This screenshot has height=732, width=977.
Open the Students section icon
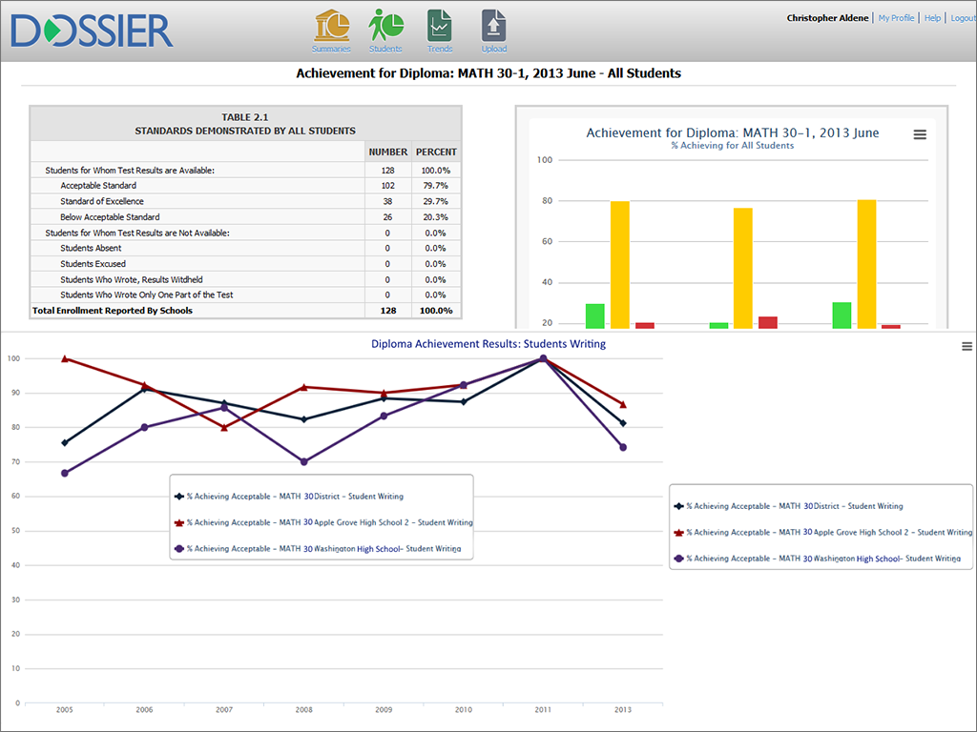click(385, 27)
